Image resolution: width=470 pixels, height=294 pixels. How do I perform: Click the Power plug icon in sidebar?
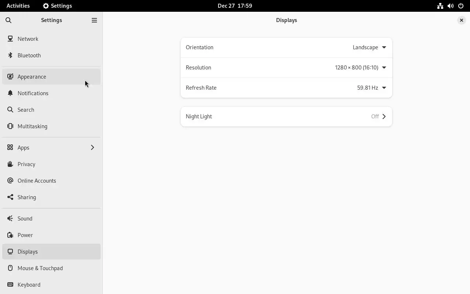click(x=10, y=235)
